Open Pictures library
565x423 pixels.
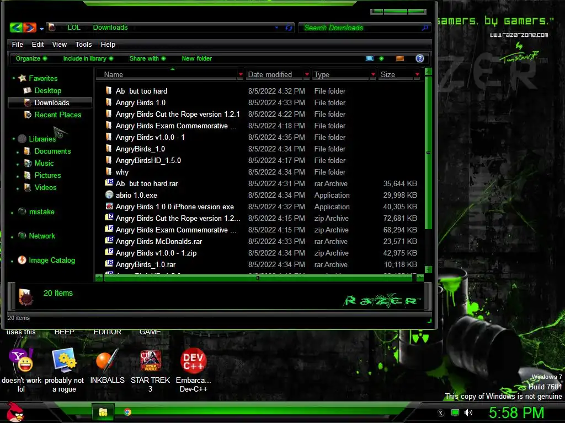[x=47, y=175]
